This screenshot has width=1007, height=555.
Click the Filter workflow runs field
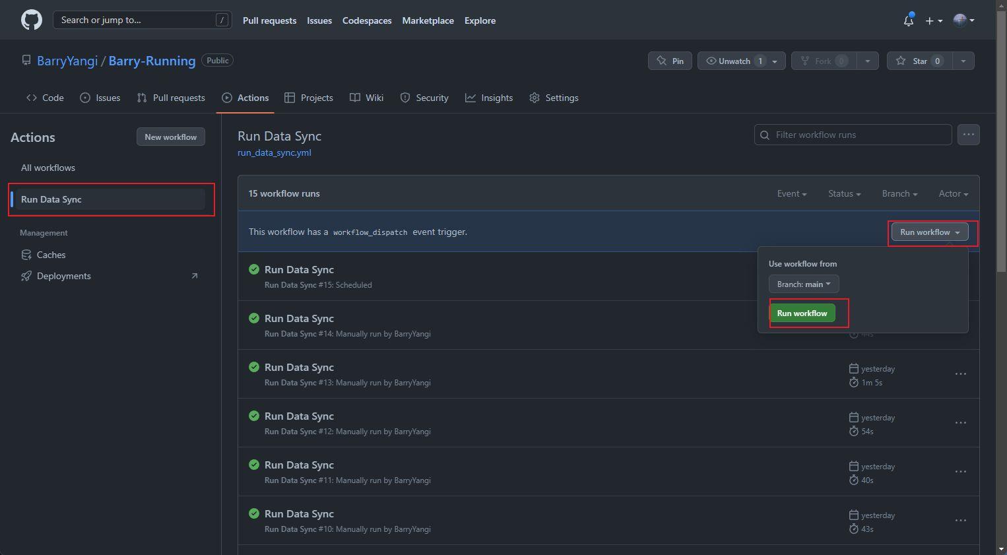coord(853,135)
